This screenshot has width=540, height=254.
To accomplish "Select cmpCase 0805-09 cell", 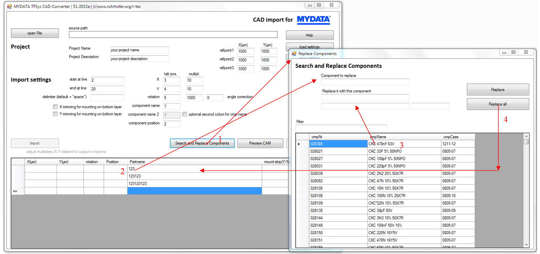I will pos(458,211).
